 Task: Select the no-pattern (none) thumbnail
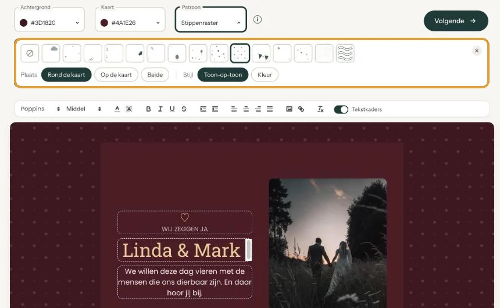(x=30, y=53)
